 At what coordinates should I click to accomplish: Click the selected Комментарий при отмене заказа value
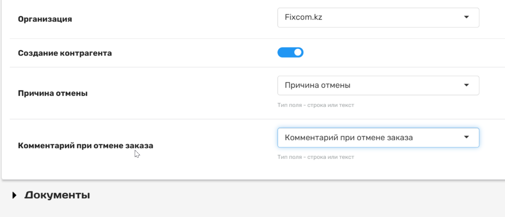349,138
